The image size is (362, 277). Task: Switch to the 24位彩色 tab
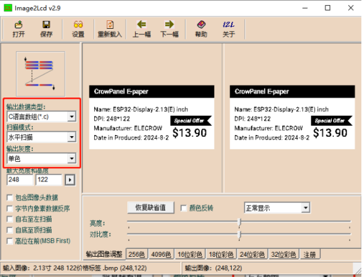[x=252, y=254]
